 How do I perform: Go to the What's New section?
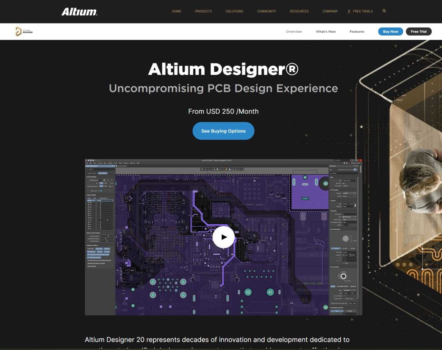click(326, 31)
